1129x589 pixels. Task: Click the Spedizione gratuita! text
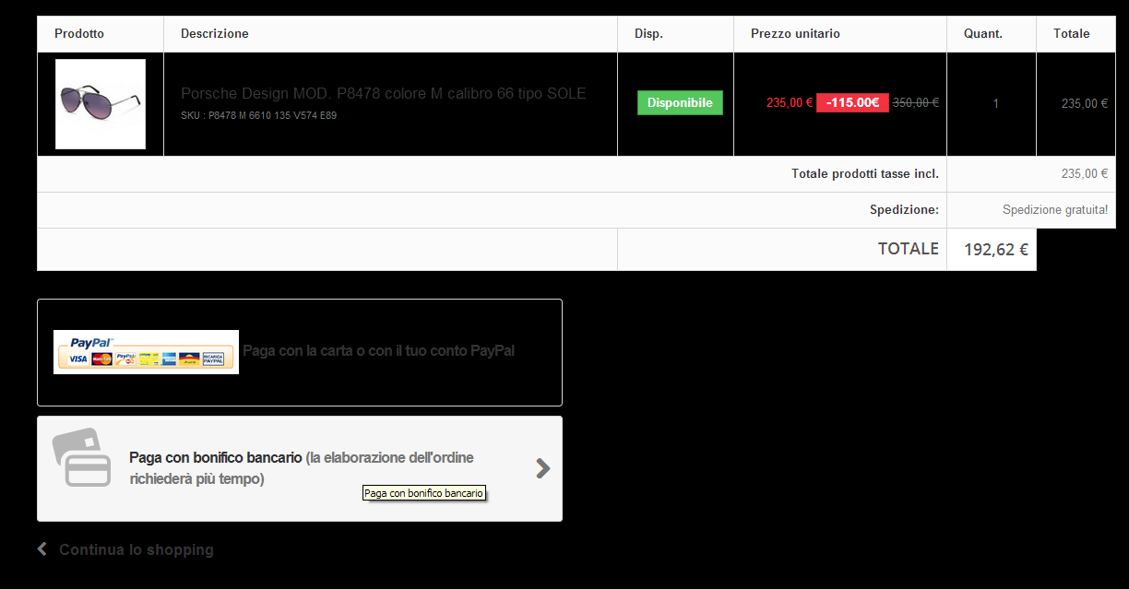tap(1055, 210)
